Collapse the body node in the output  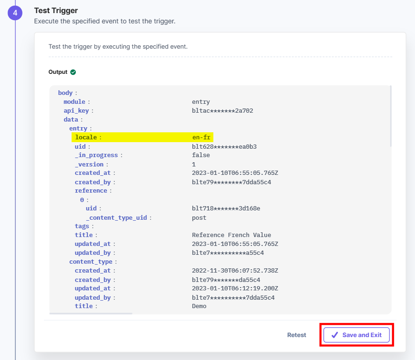tap(66, 93)
